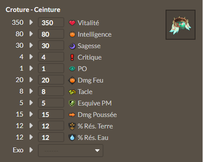203x162 pixels.
Task: Click the arrow next to Vitalité 350
Action: [x=31, y=22]
